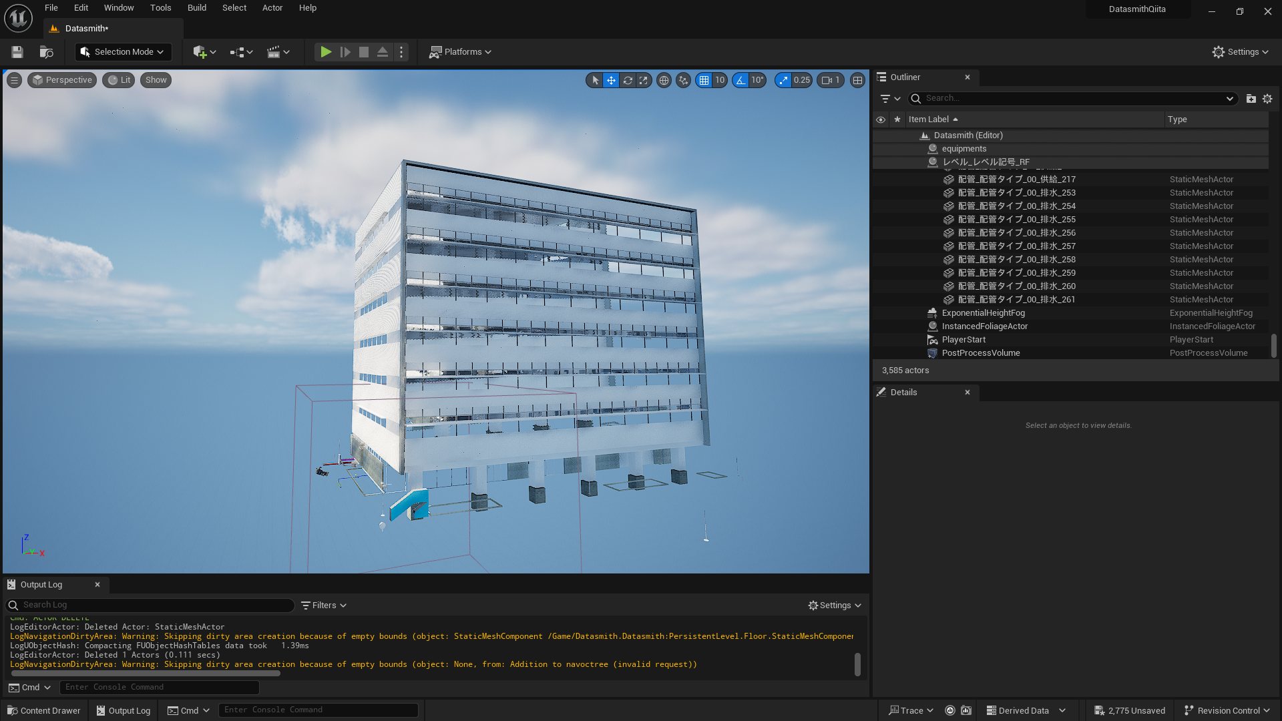Toggle rotation angle snapping
Image resolution: width=1282 pixels, height=721 pixels.
pyautogui.click(x=740, y=80)
